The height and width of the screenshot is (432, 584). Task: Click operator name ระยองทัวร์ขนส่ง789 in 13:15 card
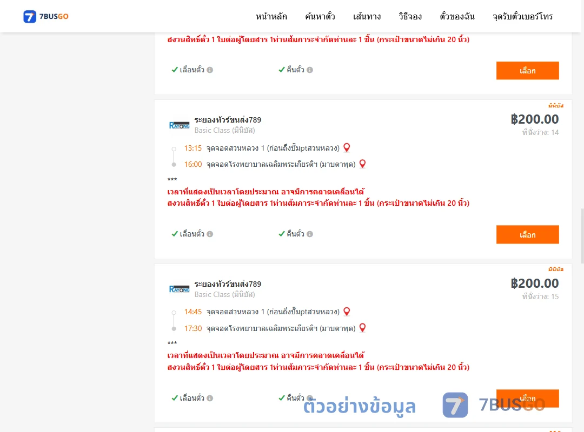pos(228,120)
